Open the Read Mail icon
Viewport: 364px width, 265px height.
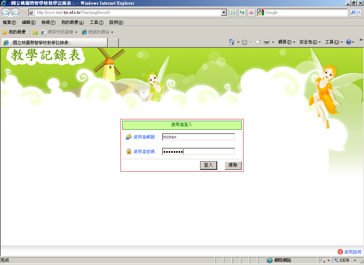(258, 42)
